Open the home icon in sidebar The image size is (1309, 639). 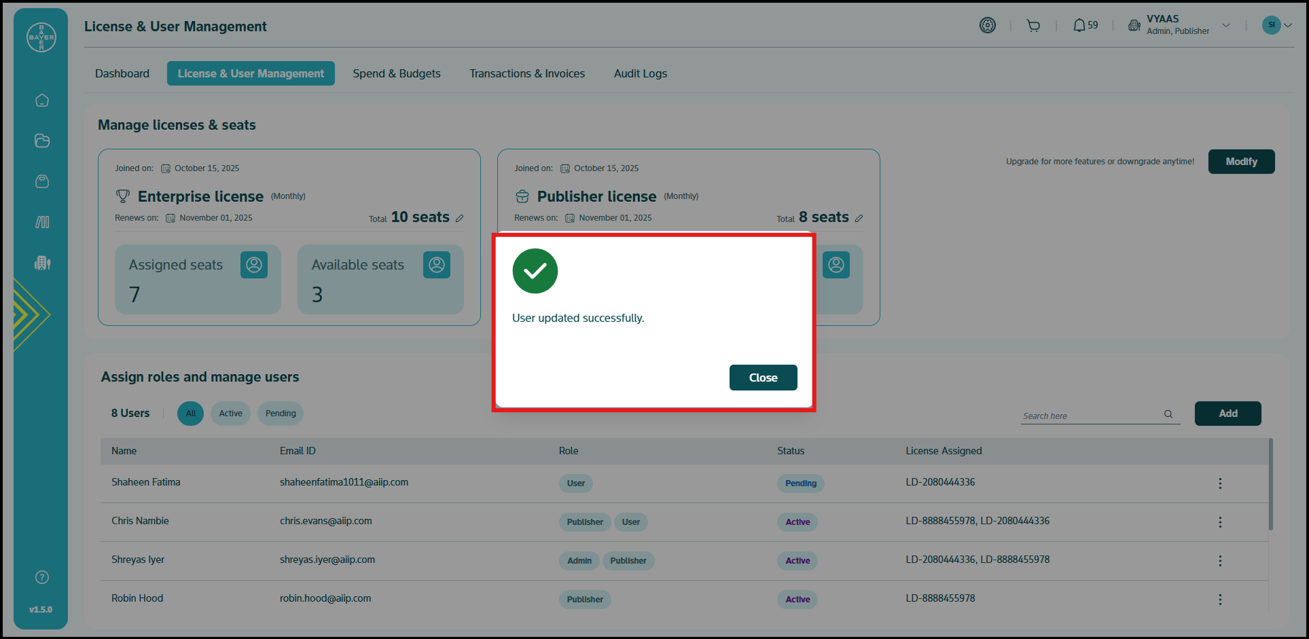click(x=42, y=101)
